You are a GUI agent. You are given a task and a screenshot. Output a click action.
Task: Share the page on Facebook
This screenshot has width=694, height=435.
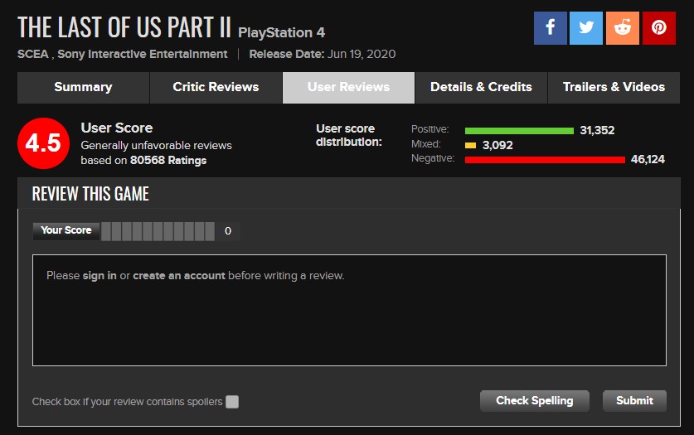[551, 28]
